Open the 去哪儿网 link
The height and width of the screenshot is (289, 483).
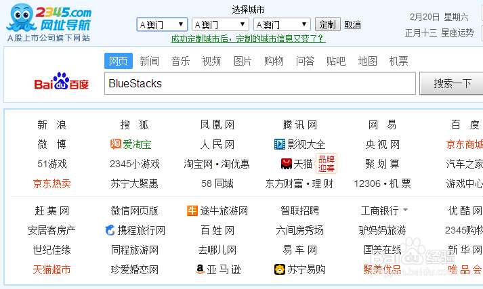click(x=217, y=250)
